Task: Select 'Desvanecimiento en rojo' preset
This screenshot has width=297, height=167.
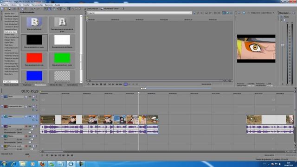Action: click(x=34, y=60)
